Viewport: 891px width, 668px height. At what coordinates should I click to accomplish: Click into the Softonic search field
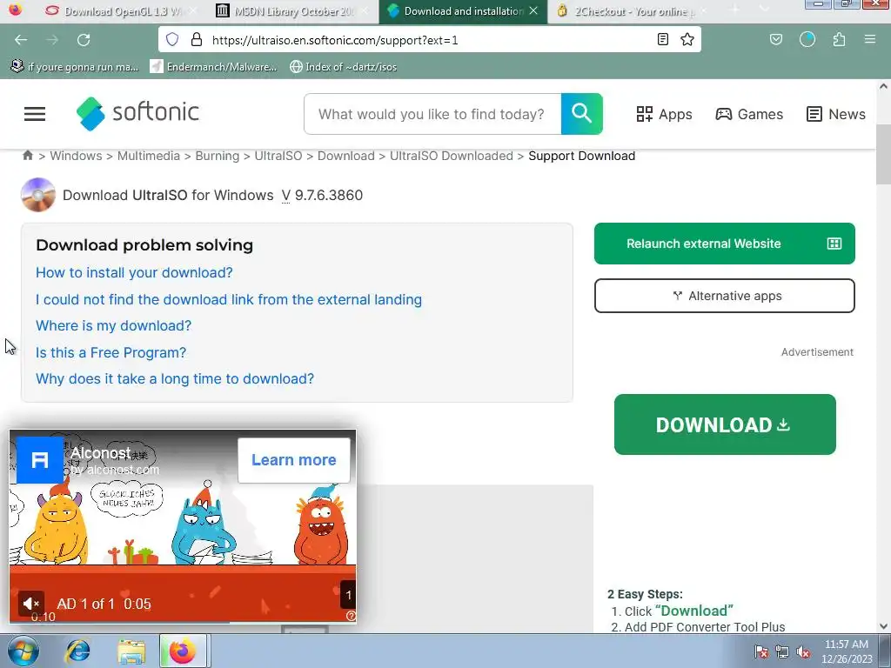click(432, 114)
